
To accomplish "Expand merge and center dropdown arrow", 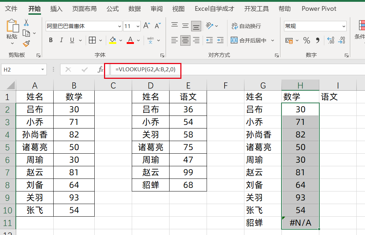I will 272,40.
